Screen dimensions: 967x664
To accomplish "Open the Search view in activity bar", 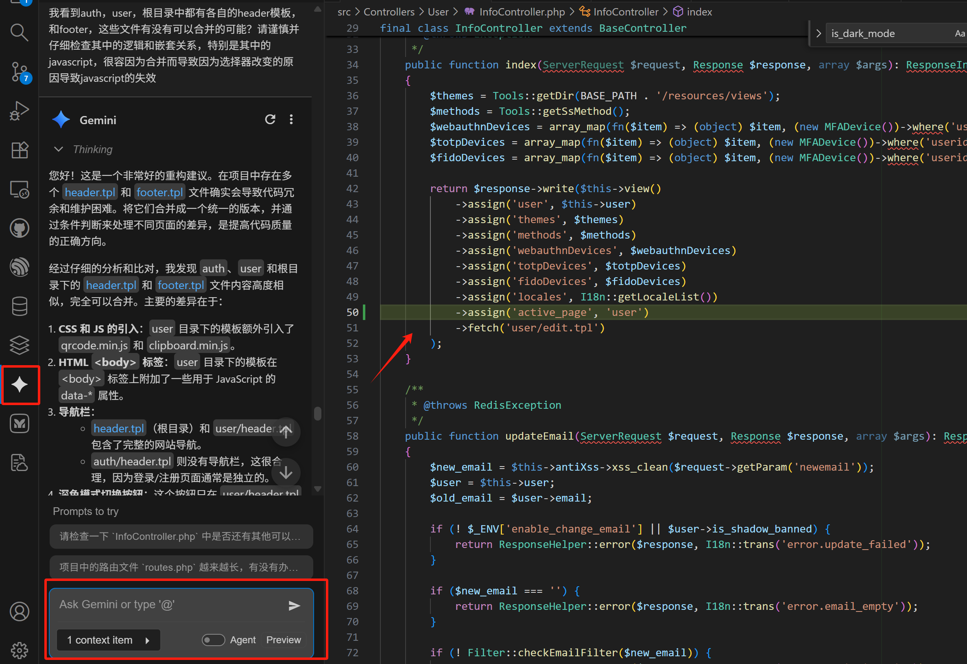I will [x=19, y=32].
